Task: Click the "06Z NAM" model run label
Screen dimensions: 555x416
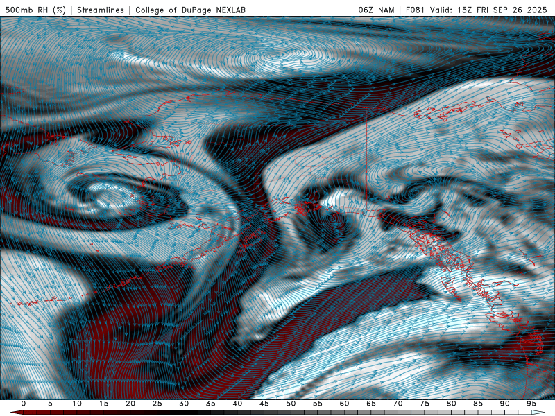Action: (x=376, y=10)
